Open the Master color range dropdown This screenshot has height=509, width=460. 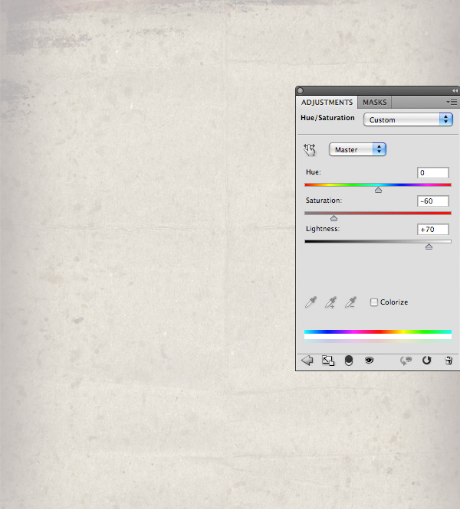[x=357, y=149]
